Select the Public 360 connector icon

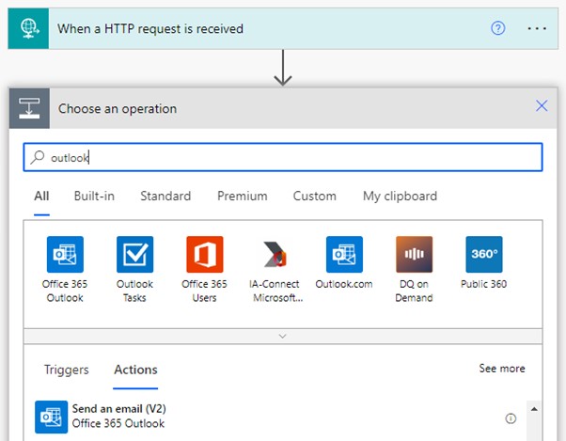(484, 255)
